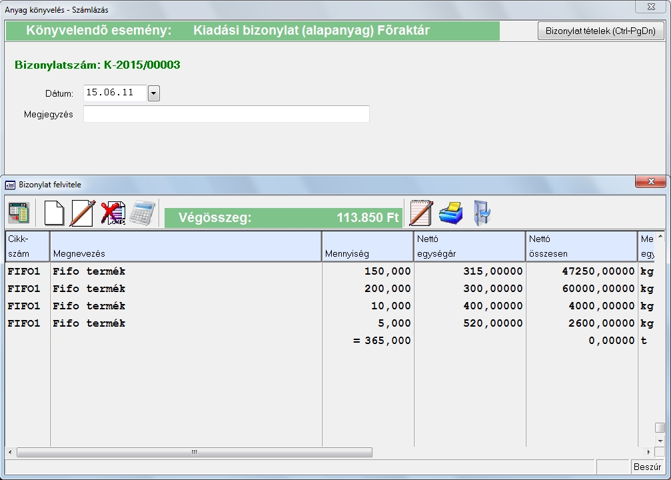Exit via the door icon
The height and width of the screenshot is (480, 671).
click(481, 213)
